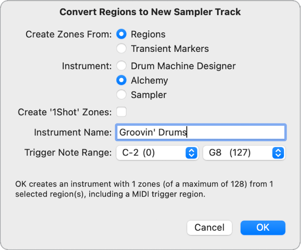301x250 pixels.
Task: Click the 'Instrument:' label text
Action: click(x=87, y=66)
